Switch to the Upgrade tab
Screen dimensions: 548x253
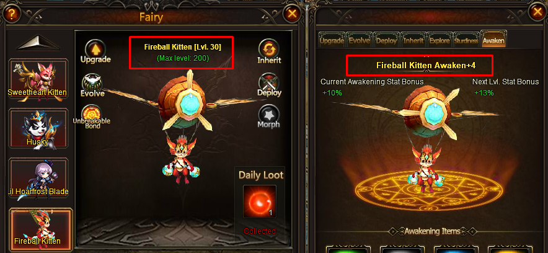(x=332, y=40)
